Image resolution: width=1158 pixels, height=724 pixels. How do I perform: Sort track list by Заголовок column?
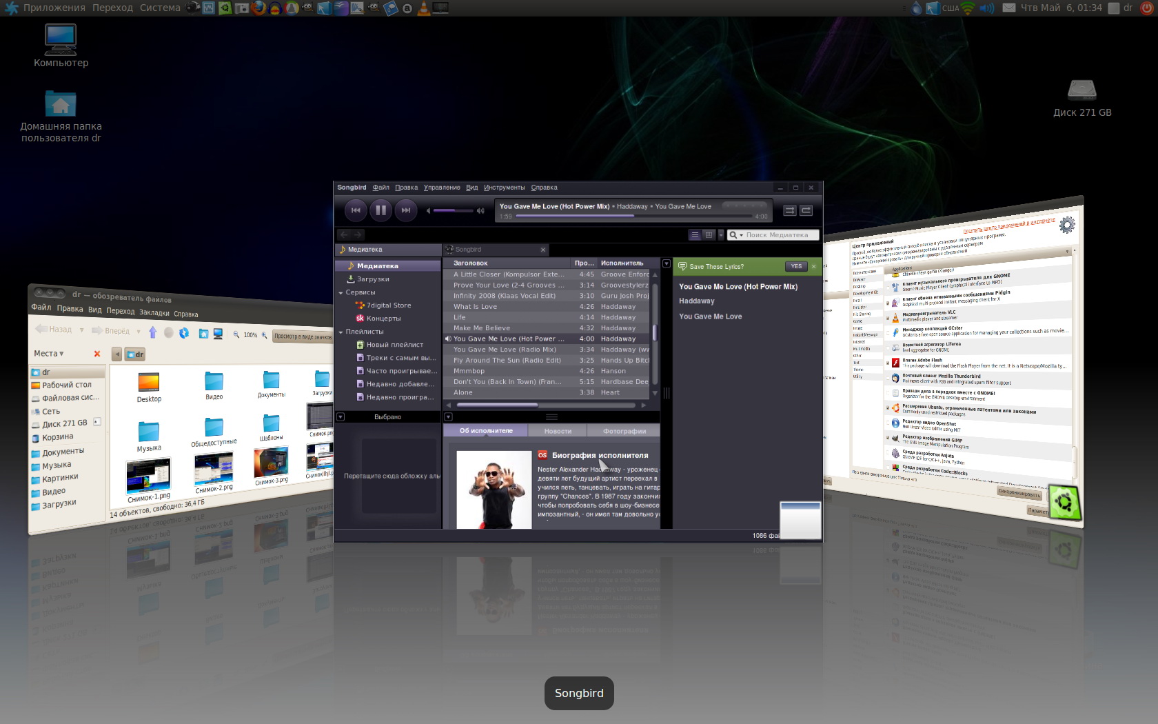pos(508,263)
